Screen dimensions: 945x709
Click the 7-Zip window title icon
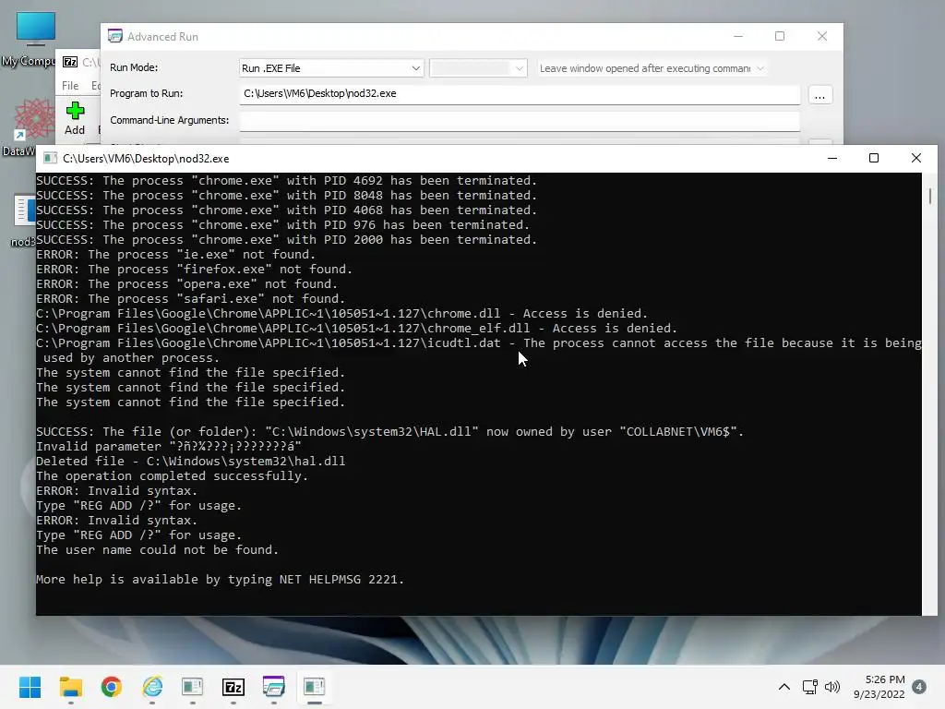70,62
